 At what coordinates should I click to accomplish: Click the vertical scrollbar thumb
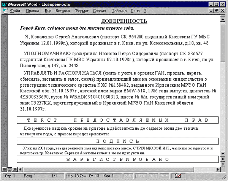tap(223, 43)
